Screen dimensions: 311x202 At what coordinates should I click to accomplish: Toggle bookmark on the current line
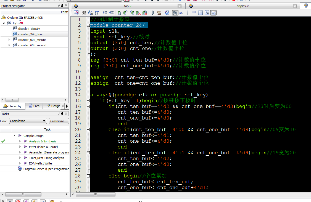[119, 13]
